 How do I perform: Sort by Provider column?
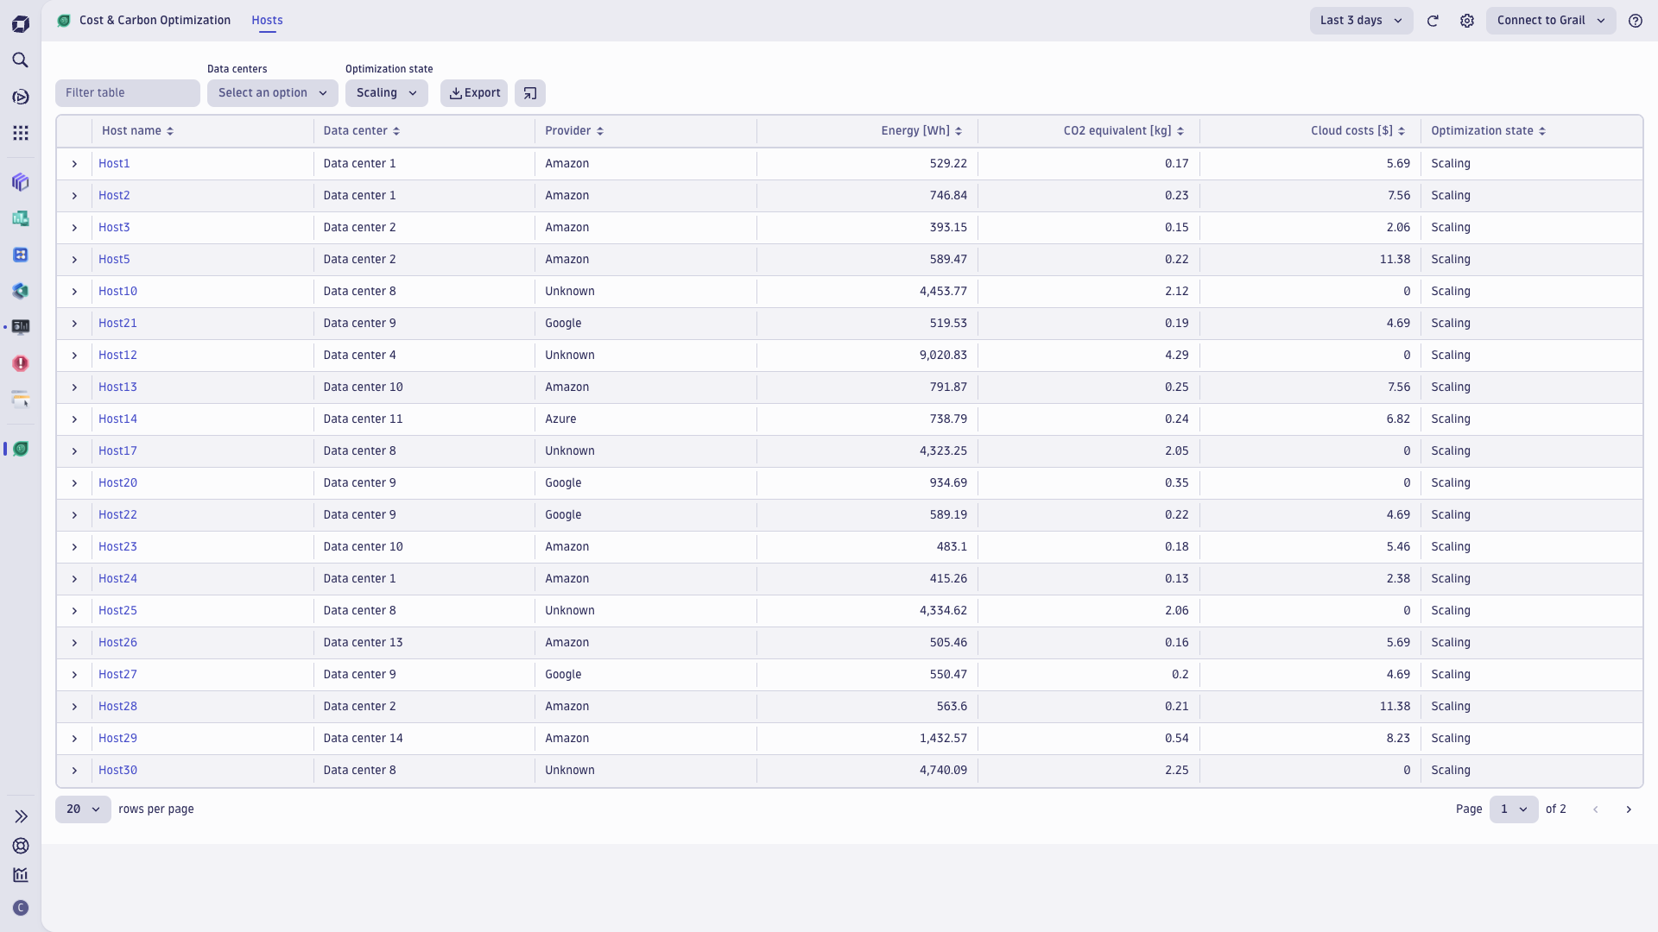tap(574, 131)
